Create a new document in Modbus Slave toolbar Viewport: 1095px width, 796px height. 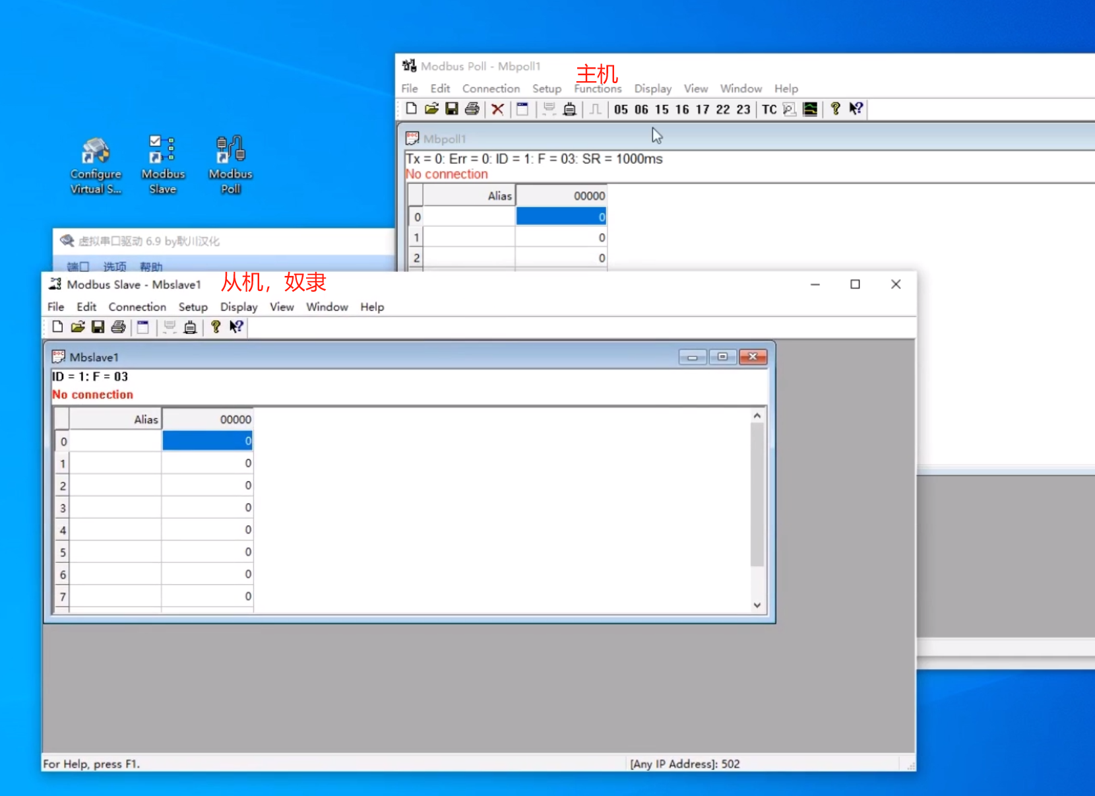(x=57, y=327)
